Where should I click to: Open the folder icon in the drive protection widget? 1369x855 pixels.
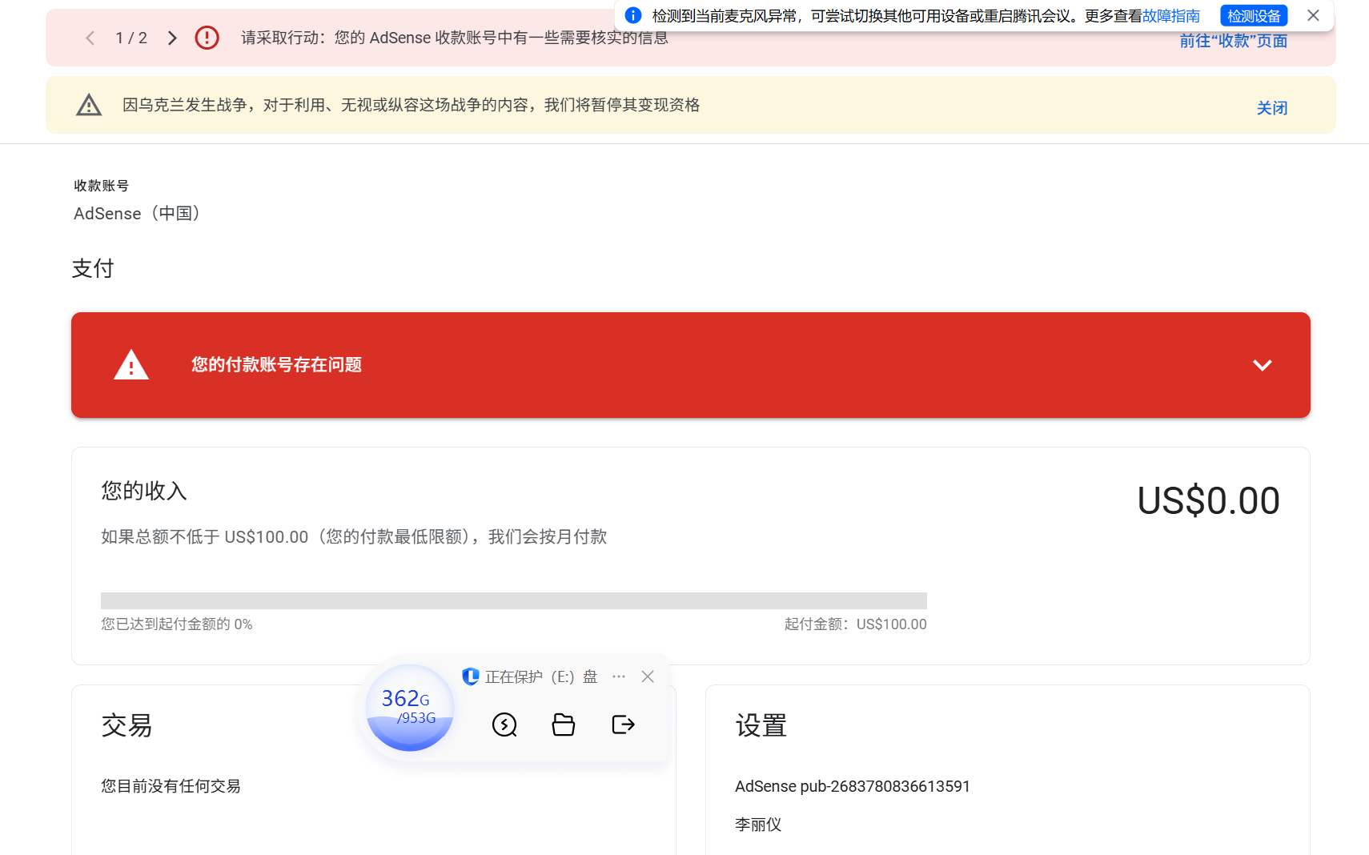pos(563,725)
